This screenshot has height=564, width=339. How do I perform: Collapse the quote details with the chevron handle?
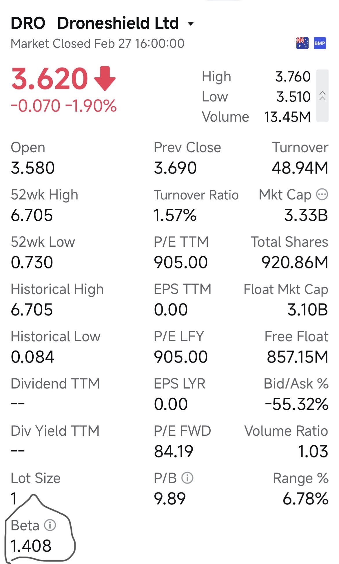tap(322, 96)
